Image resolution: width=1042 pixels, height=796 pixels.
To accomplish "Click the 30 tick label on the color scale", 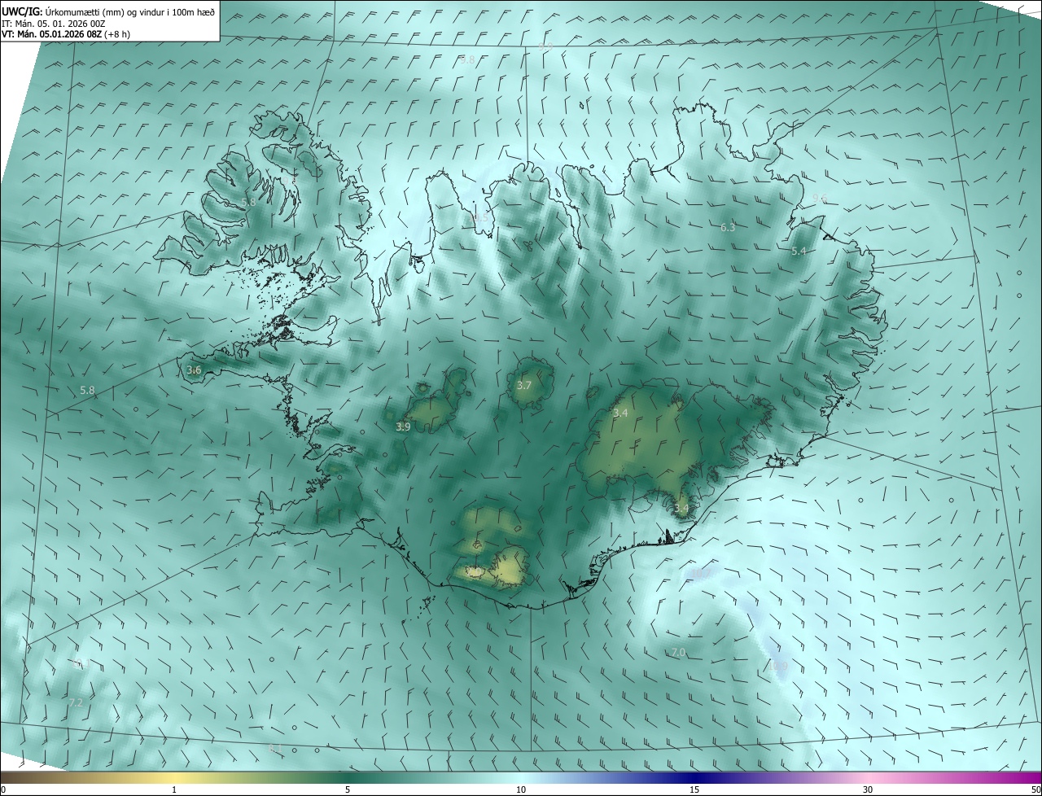I will click(868, 789).
